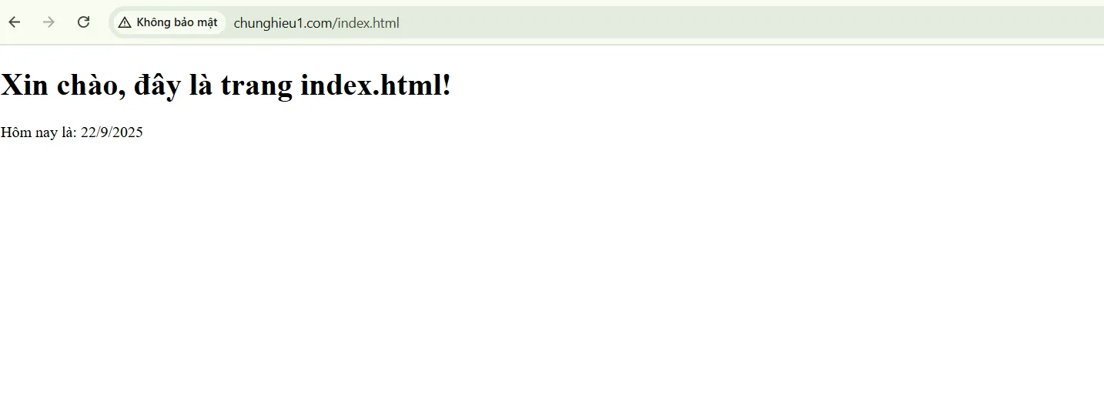Click the word "nay" in the paragraph
Screen dimensions: 1104x399
click(x=46, y=133)
